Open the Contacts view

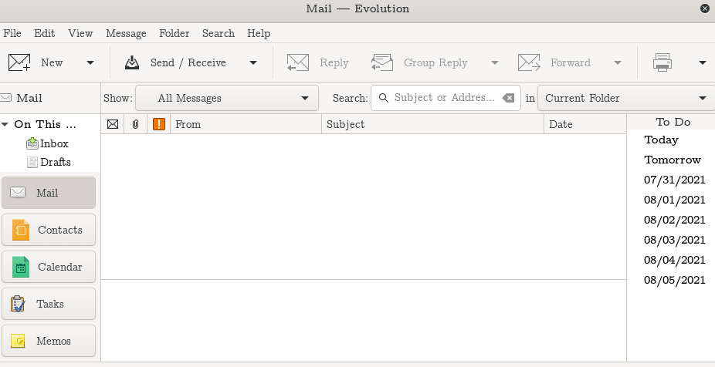49,230
